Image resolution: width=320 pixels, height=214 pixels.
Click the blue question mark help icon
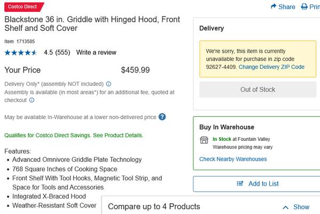[x=162, y=117]
